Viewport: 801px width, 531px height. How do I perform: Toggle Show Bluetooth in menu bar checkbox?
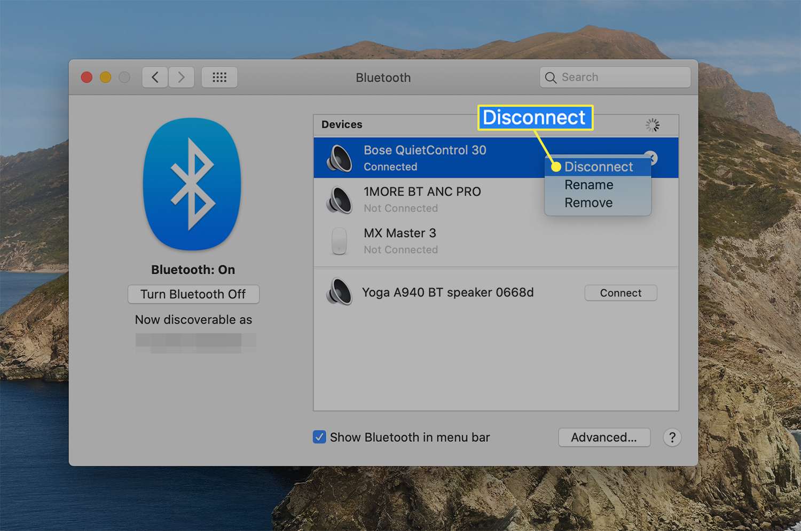click(319, 437)
